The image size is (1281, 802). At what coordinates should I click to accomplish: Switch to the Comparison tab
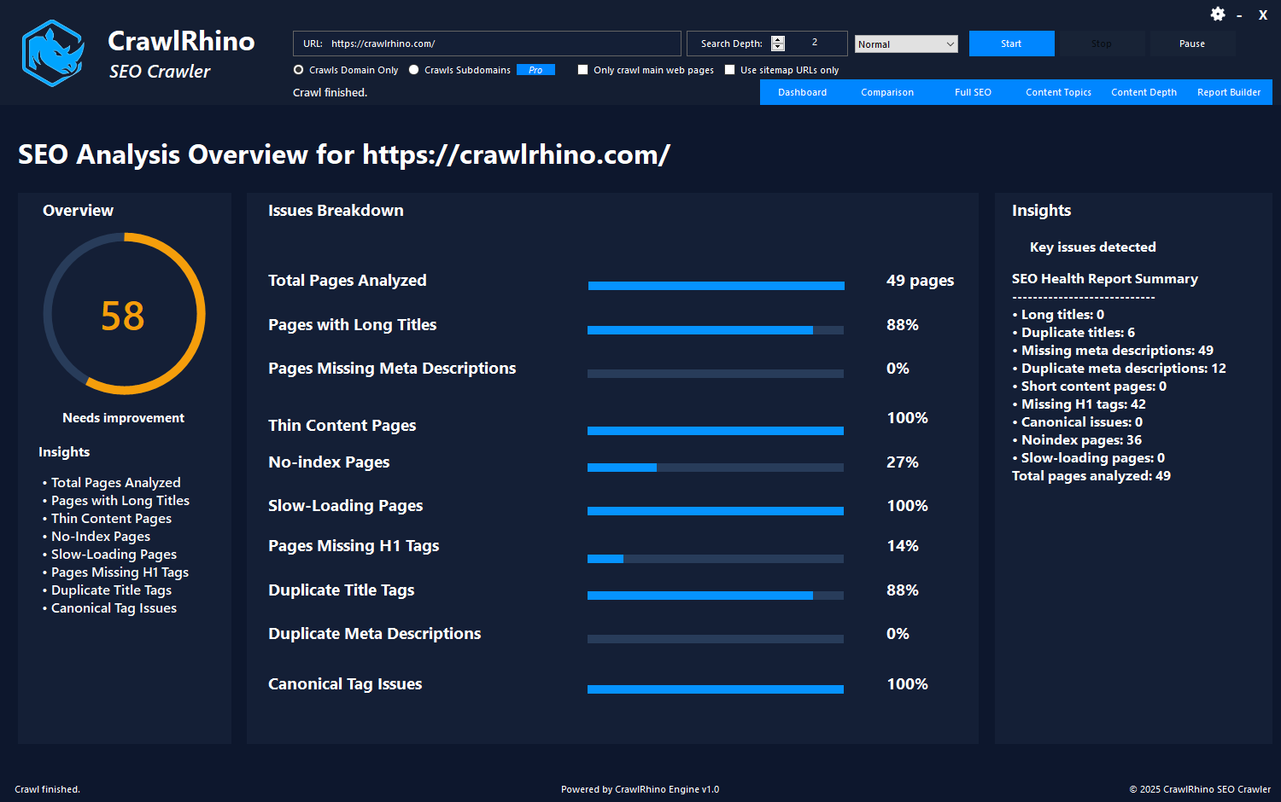coord(887,92)
